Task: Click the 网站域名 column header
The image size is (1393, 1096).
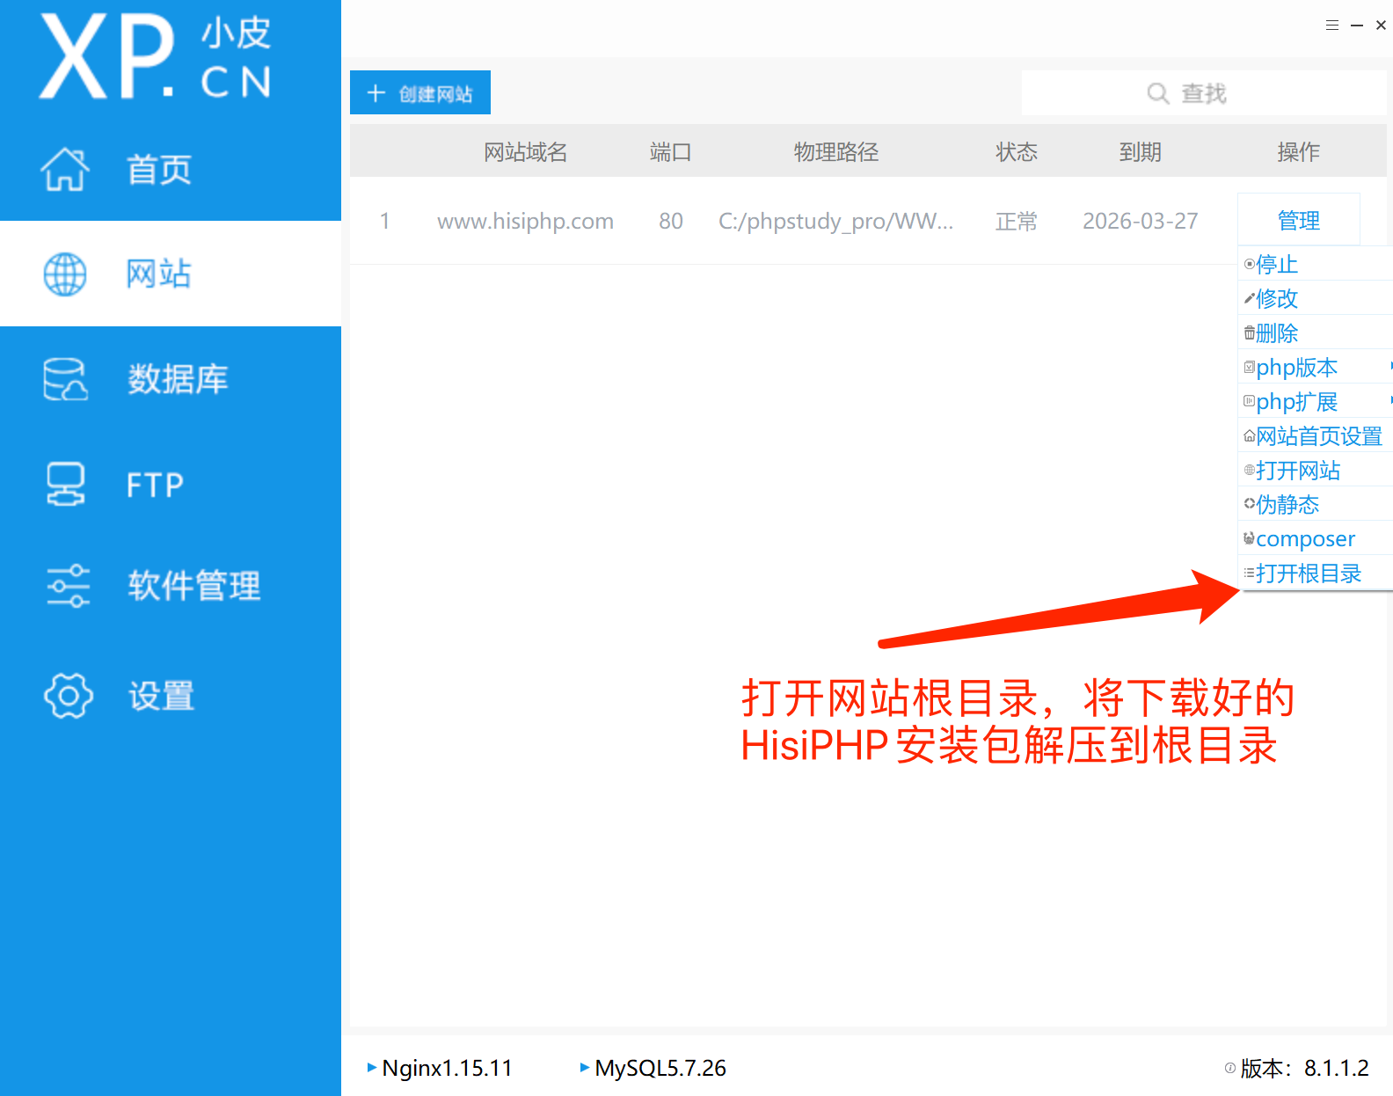Action: point(526,151)
